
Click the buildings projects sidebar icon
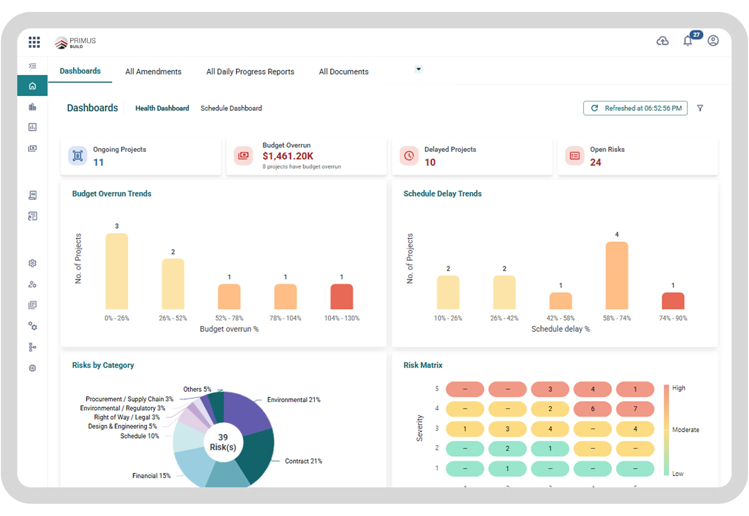click(32, 107)
